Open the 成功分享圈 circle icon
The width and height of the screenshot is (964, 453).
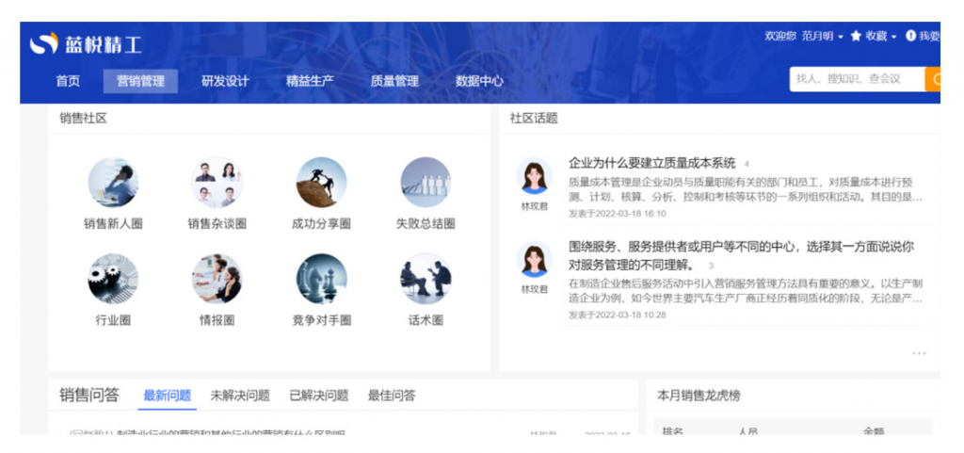321,182
